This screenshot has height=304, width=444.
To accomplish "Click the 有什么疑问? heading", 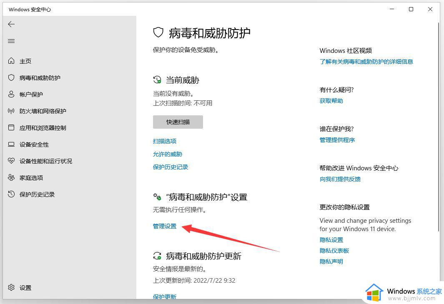I will 337,90.
